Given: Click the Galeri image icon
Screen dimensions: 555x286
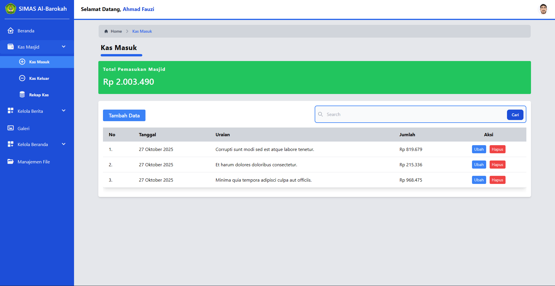Looking at the screenshot, I should pos(11,128).
